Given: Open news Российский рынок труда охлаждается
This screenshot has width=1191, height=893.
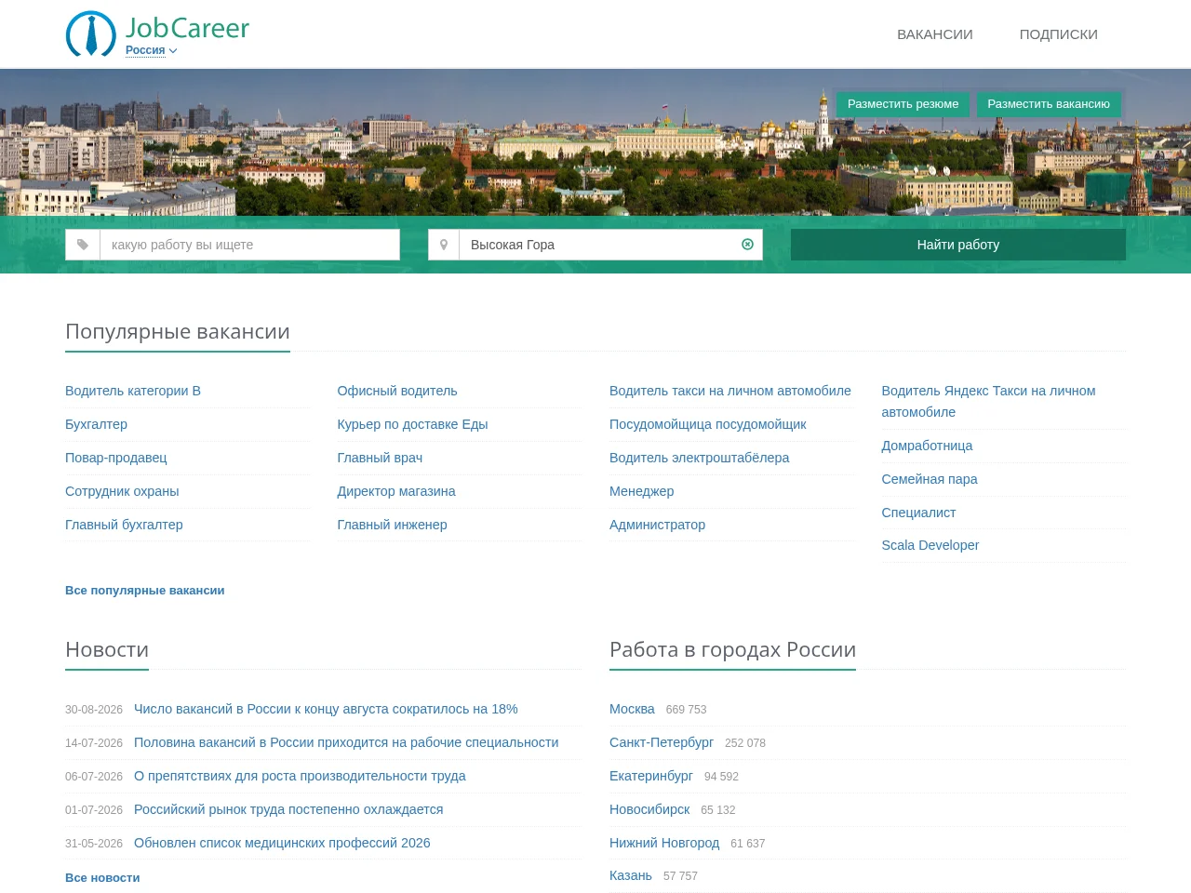Looking at the screenshot, I should (x=288, y=809).
